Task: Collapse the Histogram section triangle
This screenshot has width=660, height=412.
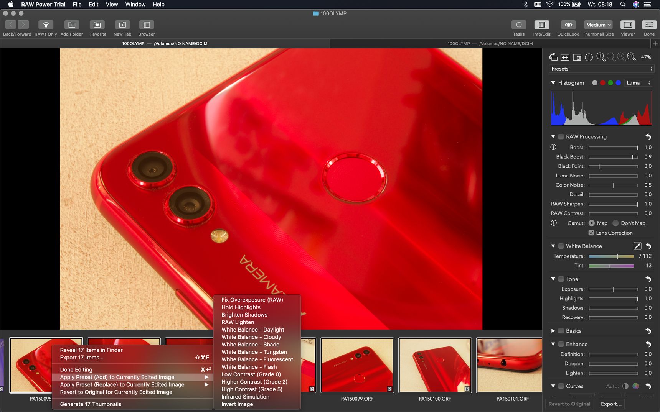Action: [553, 83]
